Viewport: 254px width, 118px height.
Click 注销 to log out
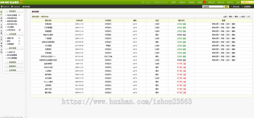point(238,3)
